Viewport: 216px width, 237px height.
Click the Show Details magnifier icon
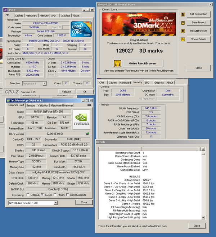pos(183,39)
